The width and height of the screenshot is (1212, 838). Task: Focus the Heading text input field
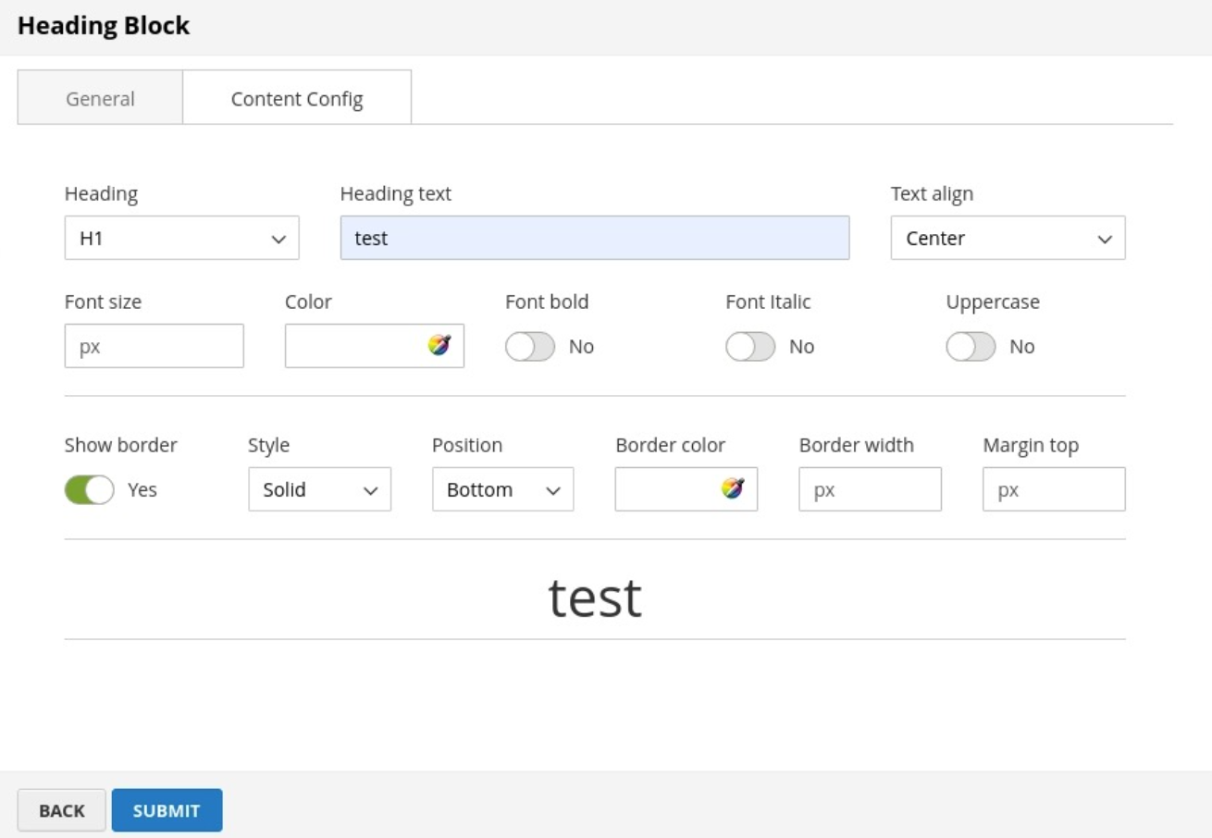coord(594,239)
